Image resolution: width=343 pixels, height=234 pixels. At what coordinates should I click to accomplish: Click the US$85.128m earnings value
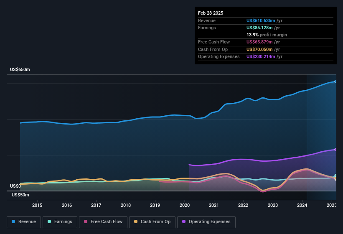coord(259,28)
